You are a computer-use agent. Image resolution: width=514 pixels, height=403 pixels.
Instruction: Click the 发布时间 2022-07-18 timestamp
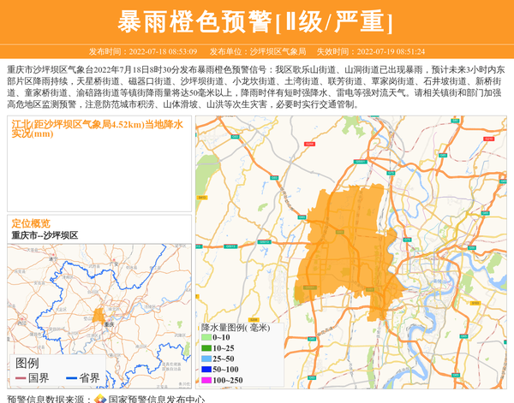point(143,51)
